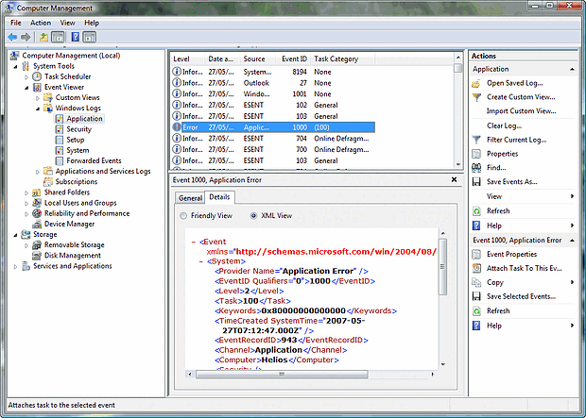Expand the Custom Views node

(38, 98)
